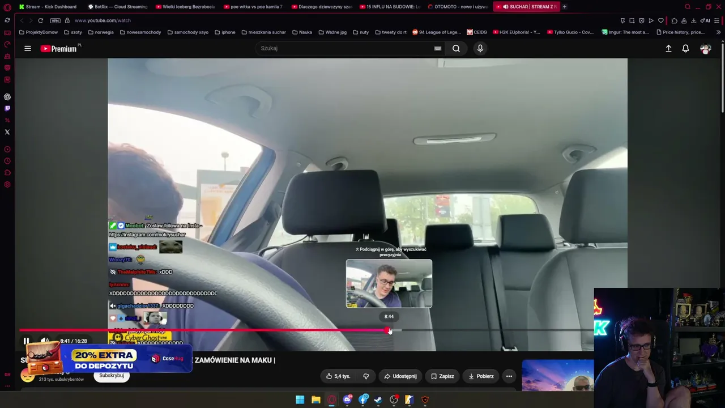
Task: Show more bookmarks with the overflow chevron
Action: [x=718, y=32]
